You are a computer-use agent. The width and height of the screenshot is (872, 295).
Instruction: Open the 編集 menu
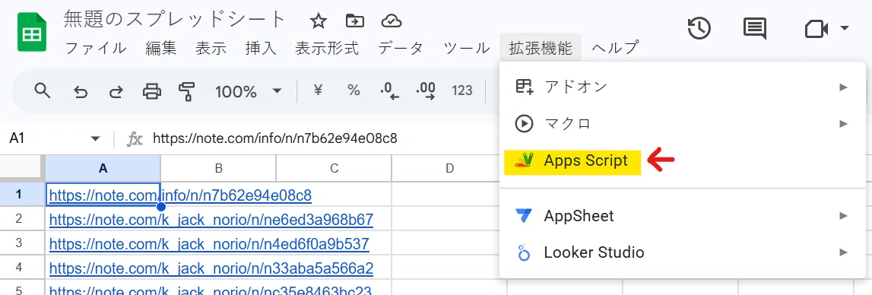point(161,48)
